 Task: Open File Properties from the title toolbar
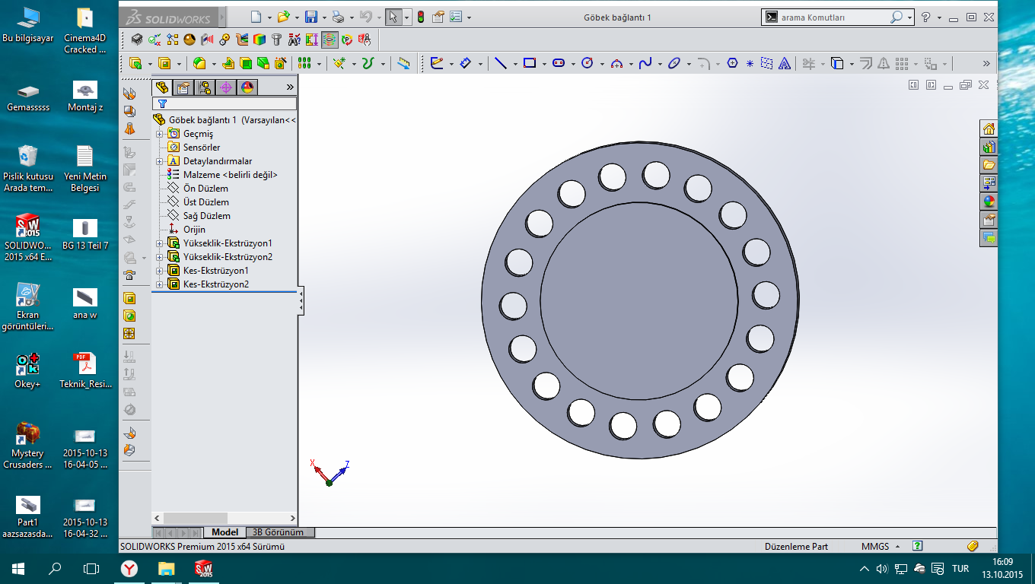pyautogui.click(x=438, y=17)
